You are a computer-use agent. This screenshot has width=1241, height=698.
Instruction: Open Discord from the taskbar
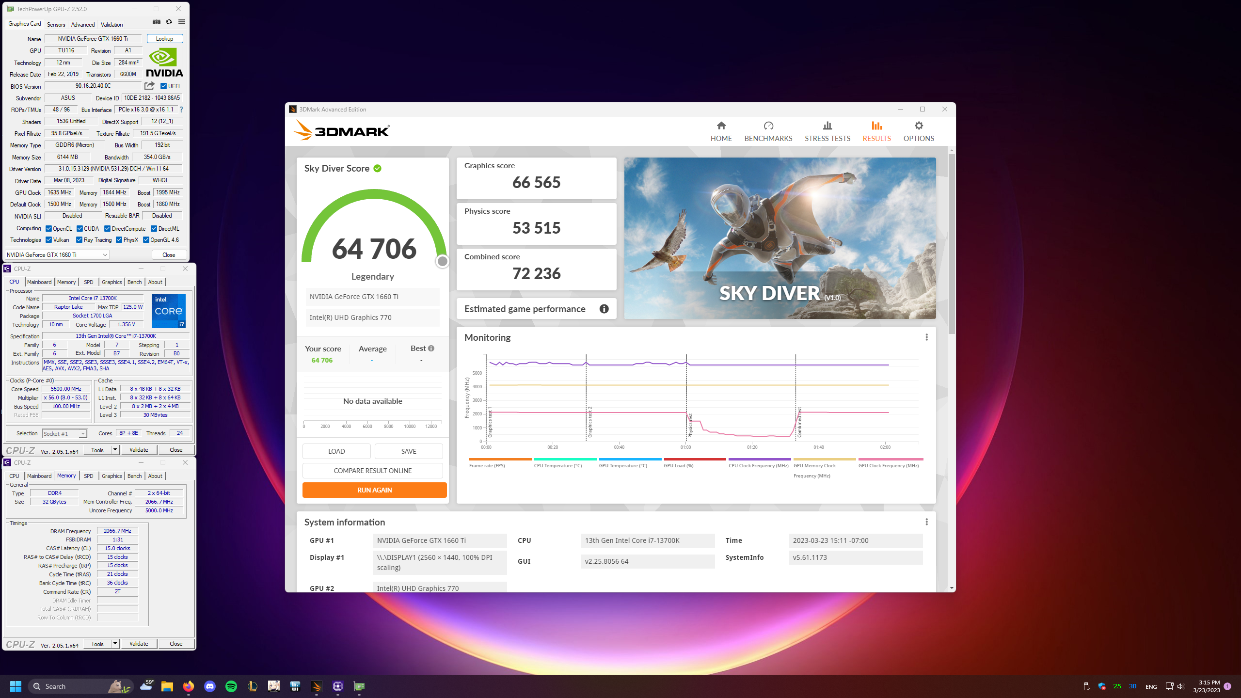pos(210,686)
